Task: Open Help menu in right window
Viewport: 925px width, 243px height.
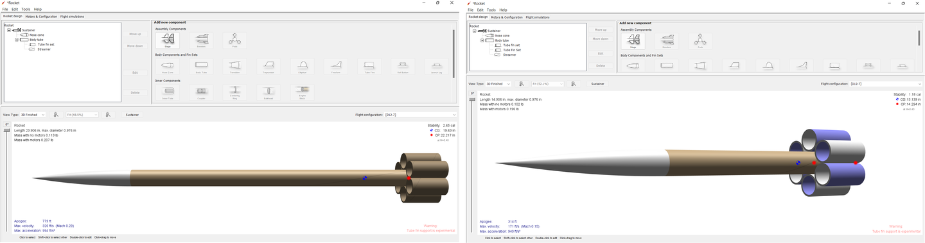Action: (x=503, y=10)
